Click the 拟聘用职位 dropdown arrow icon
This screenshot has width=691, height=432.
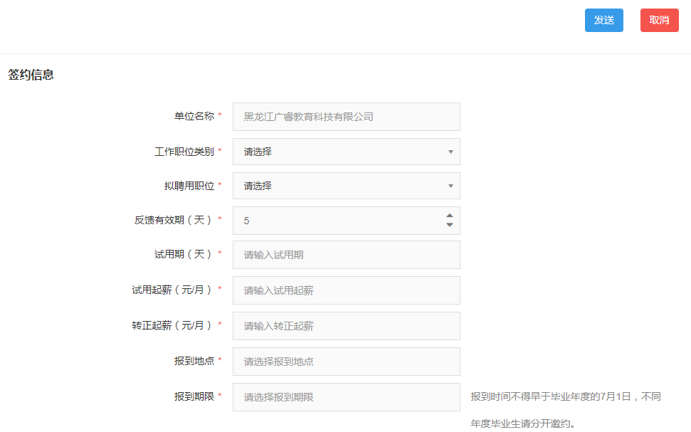[450, 186]
